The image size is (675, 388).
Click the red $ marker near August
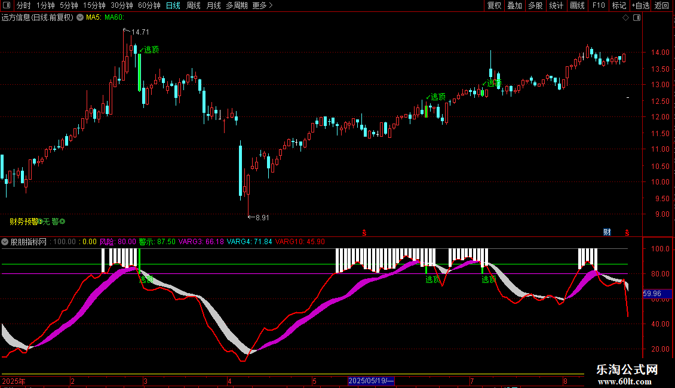point(627,233)
